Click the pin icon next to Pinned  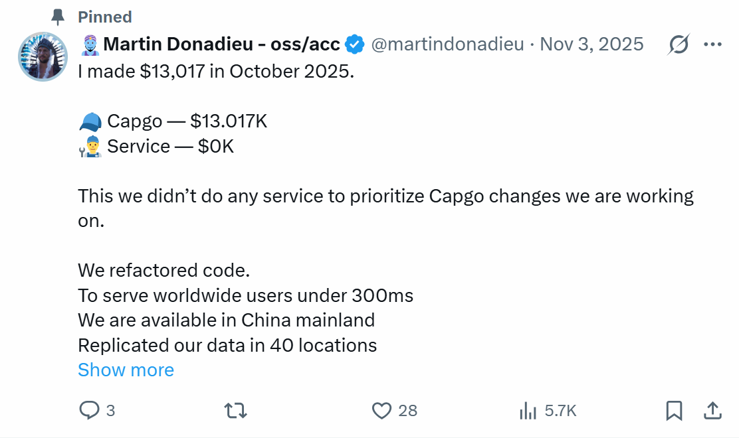point(57,17)
